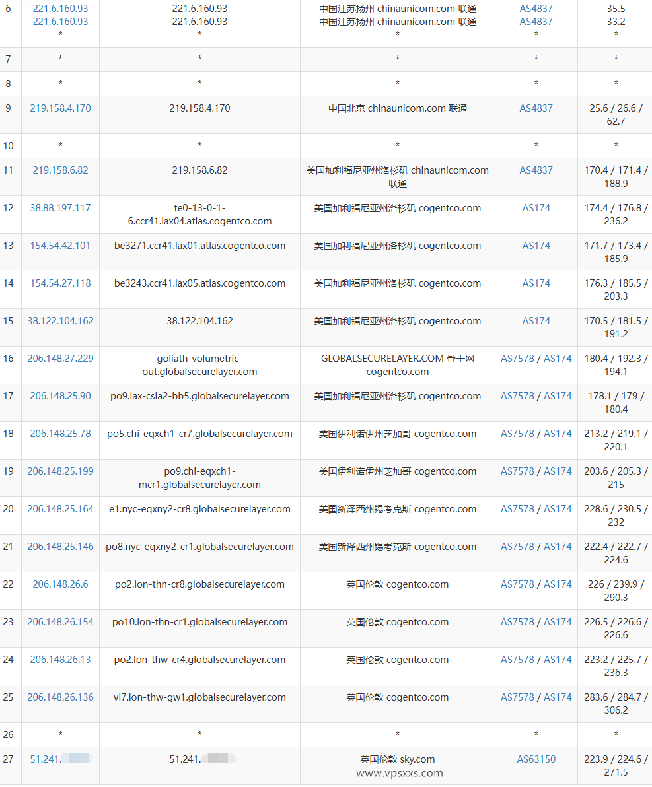Screen dimensions: 652x787
Task: Select latency value 25.6 / 26.6 / 62.7
Action: [x=616, y=114]
